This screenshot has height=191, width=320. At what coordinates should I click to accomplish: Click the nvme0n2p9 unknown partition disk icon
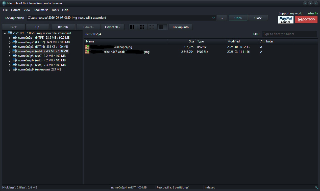click(15, 69)
